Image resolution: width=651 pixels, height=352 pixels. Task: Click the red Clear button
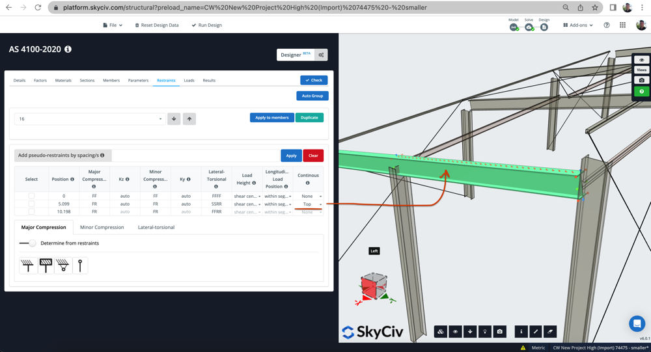[313, 156]
